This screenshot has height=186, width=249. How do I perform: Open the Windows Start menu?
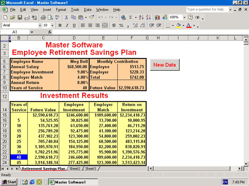point(9,182)
